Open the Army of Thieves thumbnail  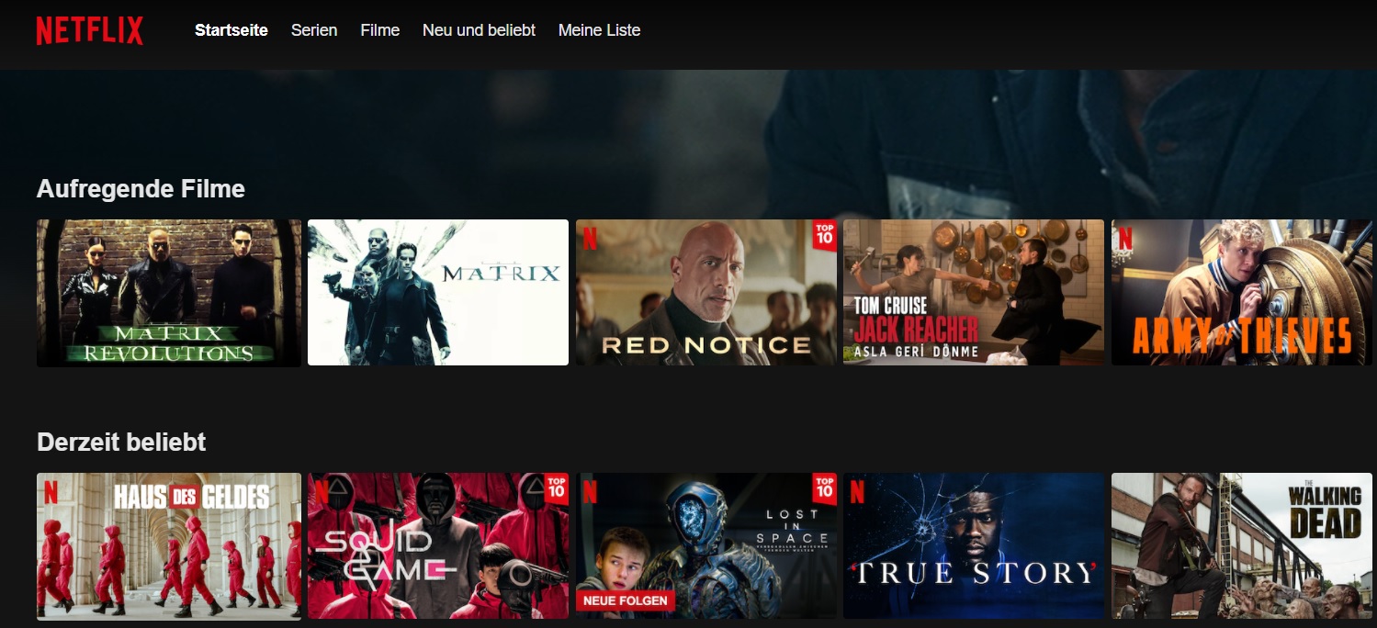pos(1242,293)
